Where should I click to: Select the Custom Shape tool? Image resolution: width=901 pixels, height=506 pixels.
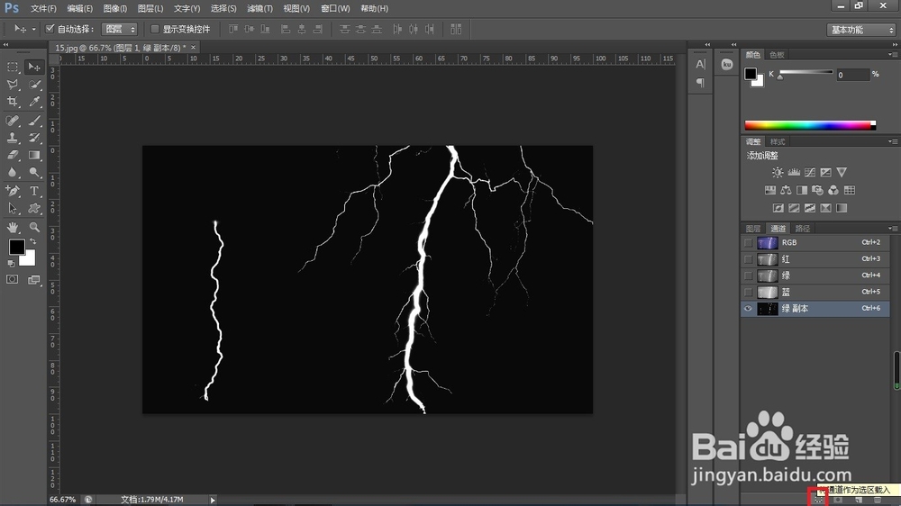[34, 209]
